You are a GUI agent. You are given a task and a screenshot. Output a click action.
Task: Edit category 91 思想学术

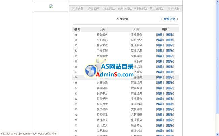point(160,56)
